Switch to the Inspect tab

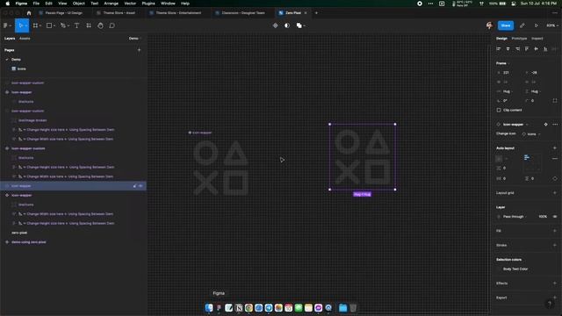(x=537, y=39)
